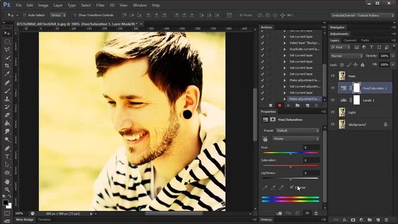
Task: Select the Hue/Saturation layer mask thumbnail
Action: click(356, 88)
